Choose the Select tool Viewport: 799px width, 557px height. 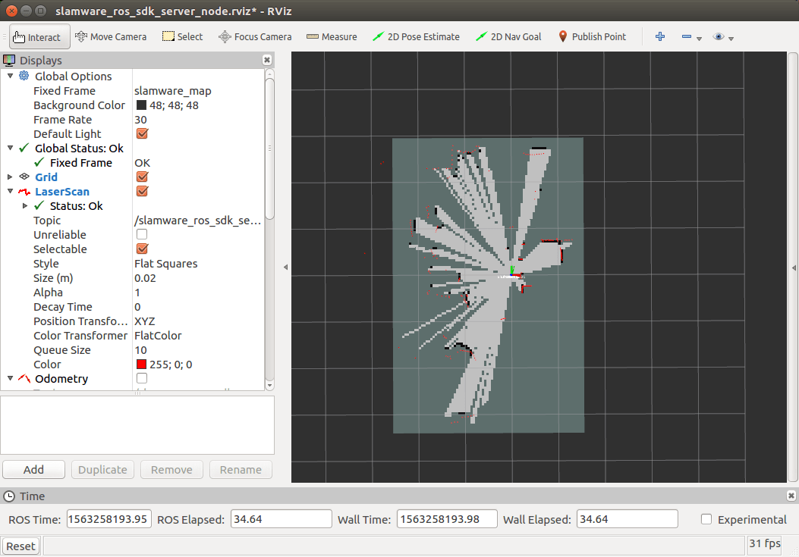point(182,36)
